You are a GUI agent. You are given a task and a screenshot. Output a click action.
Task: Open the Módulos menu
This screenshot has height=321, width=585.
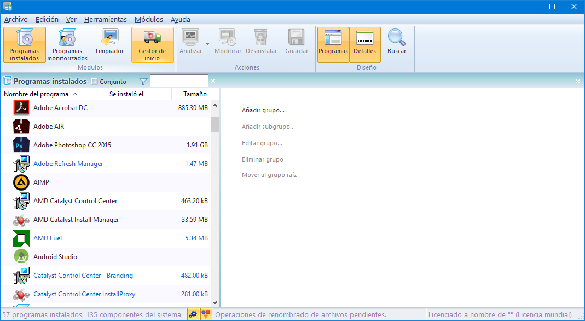click(149, 19)
